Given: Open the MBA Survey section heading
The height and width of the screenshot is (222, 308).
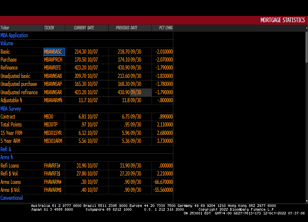Looking at the screenshot, I should (11, 108).
